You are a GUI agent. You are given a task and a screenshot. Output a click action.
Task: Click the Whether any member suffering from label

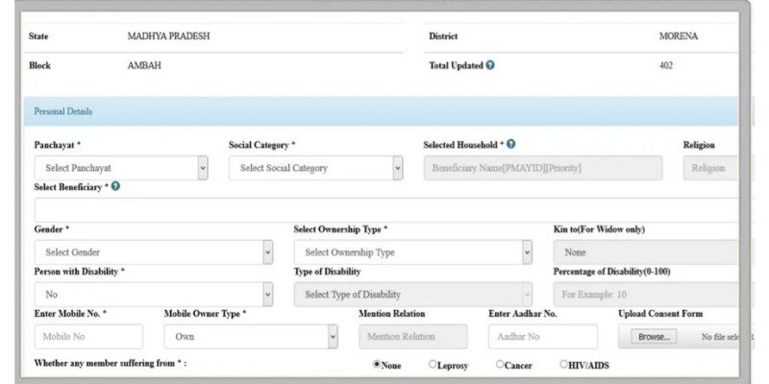[x=111, y=364]
